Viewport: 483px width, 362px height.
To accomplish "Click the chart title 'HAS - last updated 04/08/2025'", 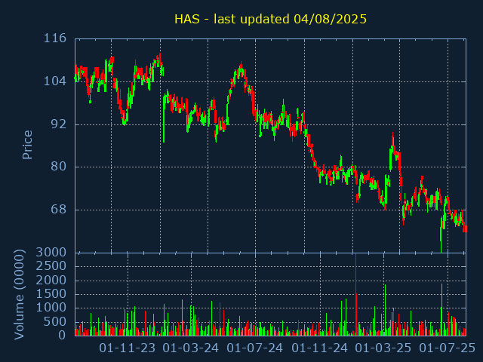I will pyautogui.click(x=270, y=19).
